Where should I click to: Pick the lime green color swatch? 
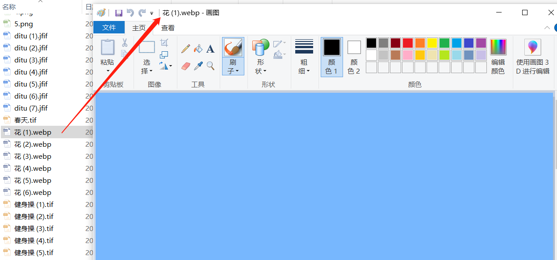(x=444, y=55)
